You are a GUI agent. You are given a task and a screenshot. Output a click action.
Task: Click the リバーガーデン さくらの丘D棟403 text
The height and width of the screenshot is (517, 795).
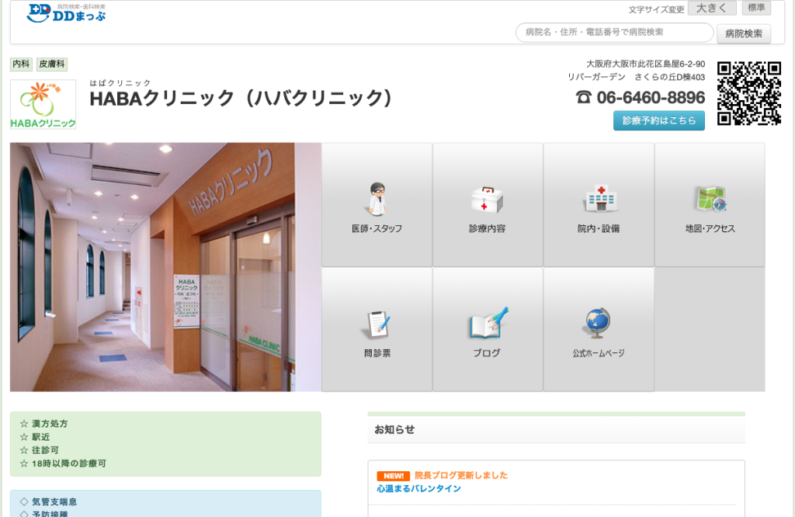click(636, 77)
